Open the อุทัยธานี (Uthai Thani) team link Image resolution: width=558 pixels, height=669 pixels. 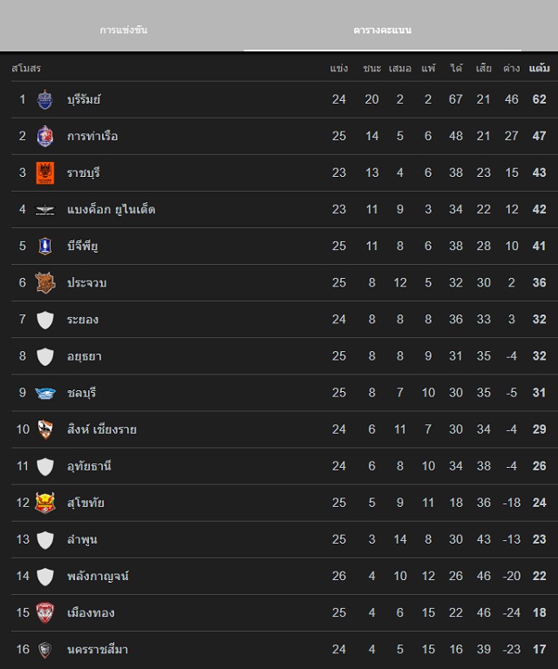coord(89,466)
